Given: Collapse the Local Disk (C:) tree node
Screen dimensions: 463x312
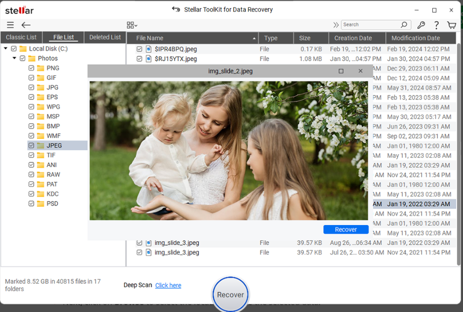Looking at the screenshot, I should (6, 48).
